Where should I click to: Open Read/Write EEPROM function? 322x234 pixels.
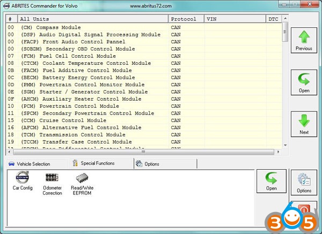[82, 183]
